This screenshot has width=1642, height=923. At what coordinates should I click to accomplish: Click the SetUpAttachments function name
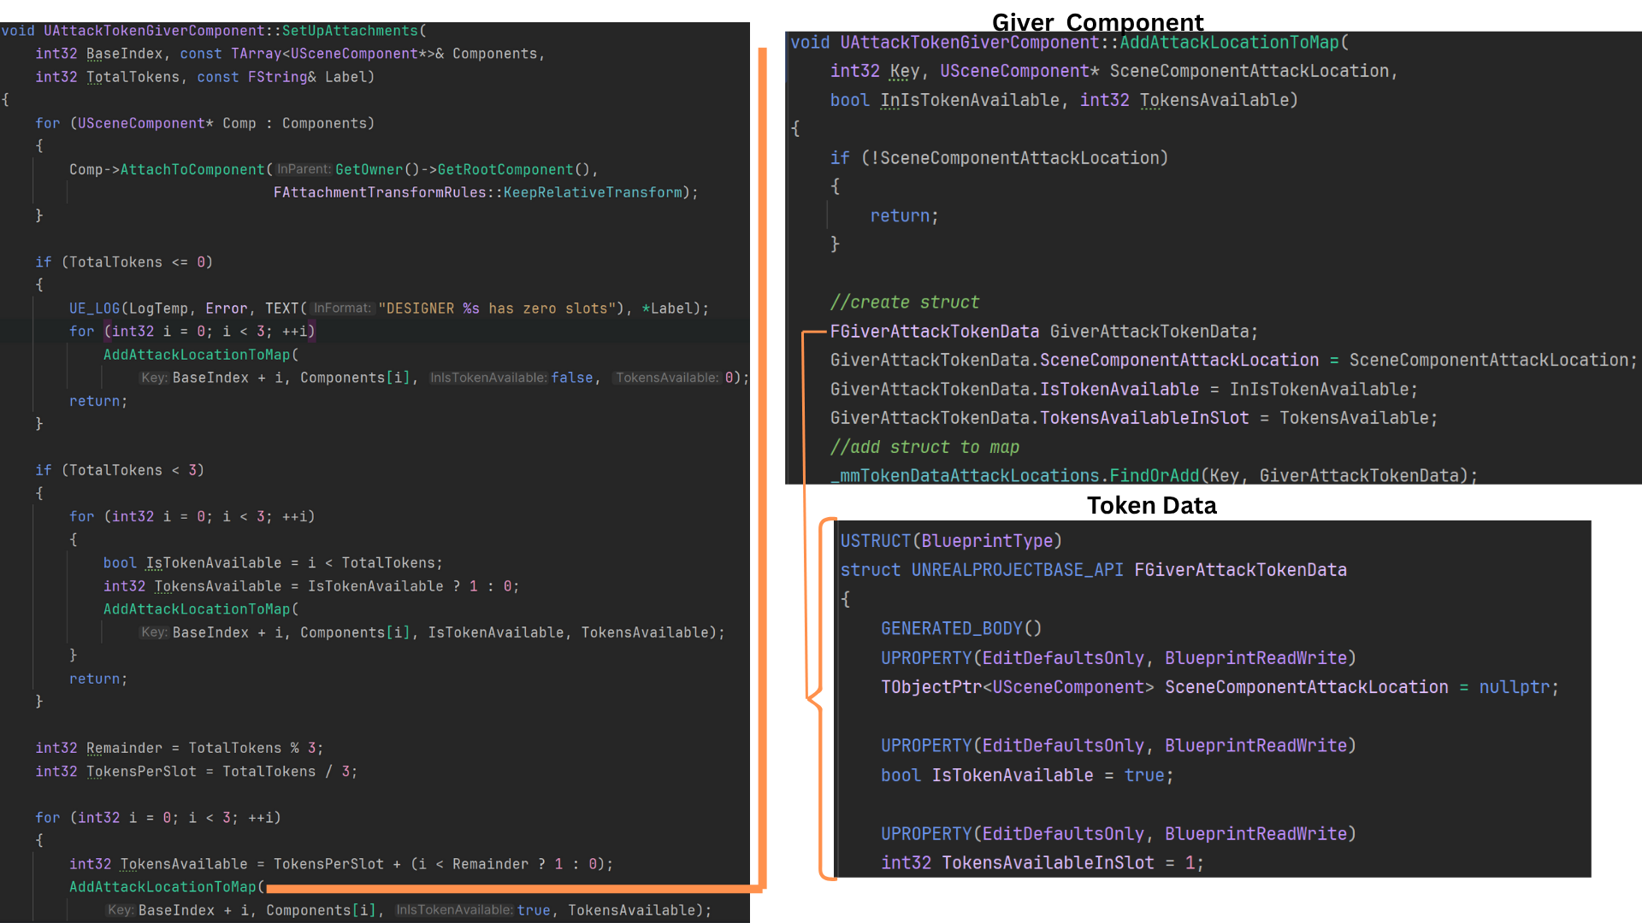pyautogui.click(x=350, y=31)
